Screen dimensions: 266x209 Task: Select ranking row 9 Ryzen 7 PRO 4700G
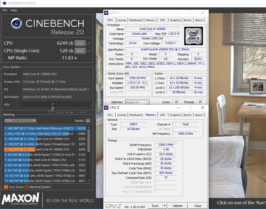[45, 170]
